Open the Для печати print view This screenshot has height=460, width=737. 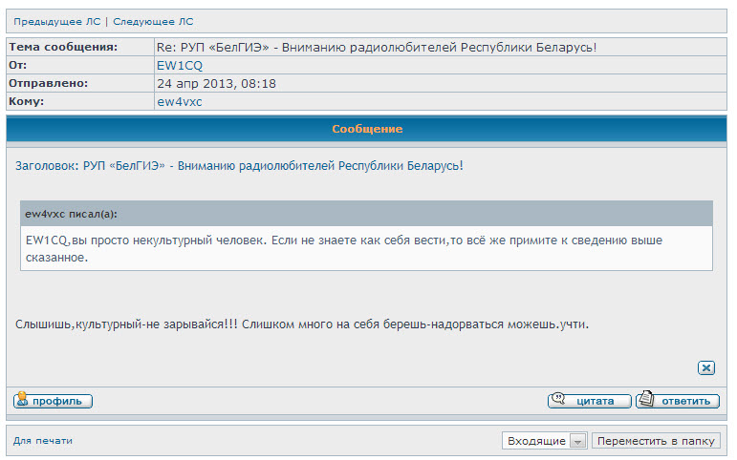(x=42, y=440)
